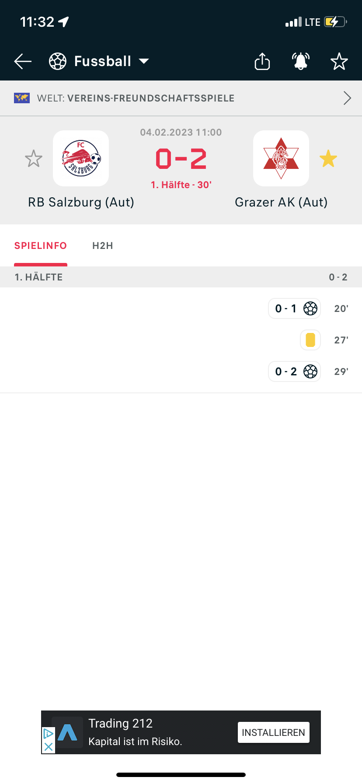This screenshot has height=784, width=362.
Task: Unfavorite Grazer AK using yellow star
Action: 328,159
